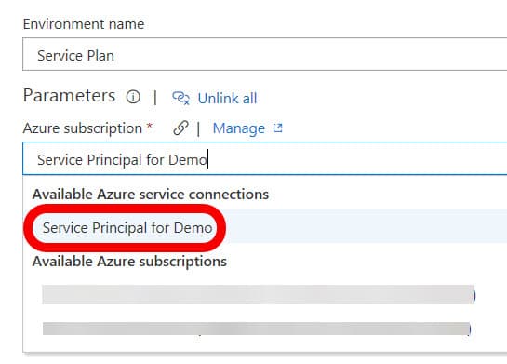This screenshot has width=507, height=364.
Task: Click the Available Azure subscriptions heading
Action: 129,262
